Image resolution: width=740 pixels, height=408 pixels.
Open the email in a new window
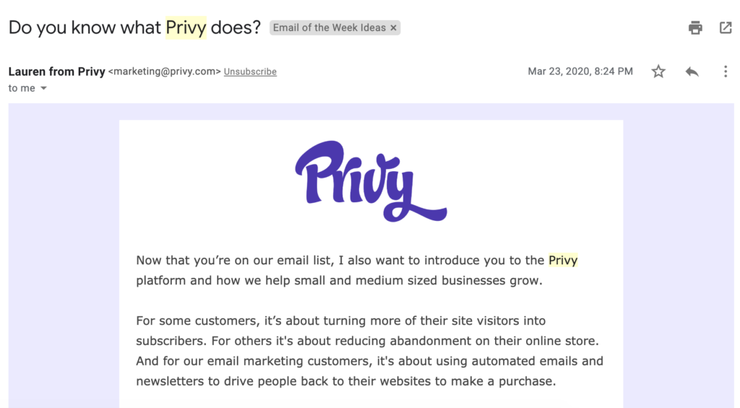726,28
